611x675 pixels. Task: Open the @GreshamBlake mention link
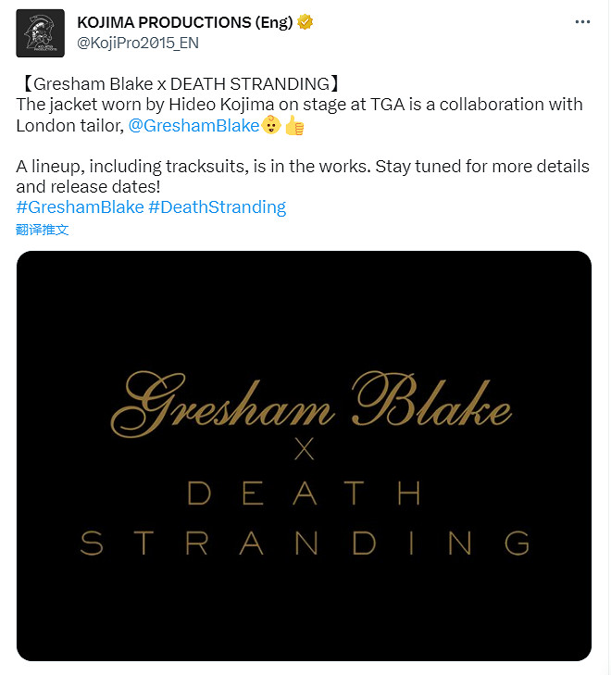point(193,126)
